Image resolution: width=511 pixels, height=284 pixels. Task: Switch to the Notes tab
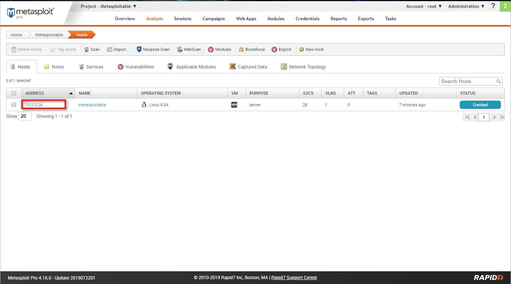(54, 67)
